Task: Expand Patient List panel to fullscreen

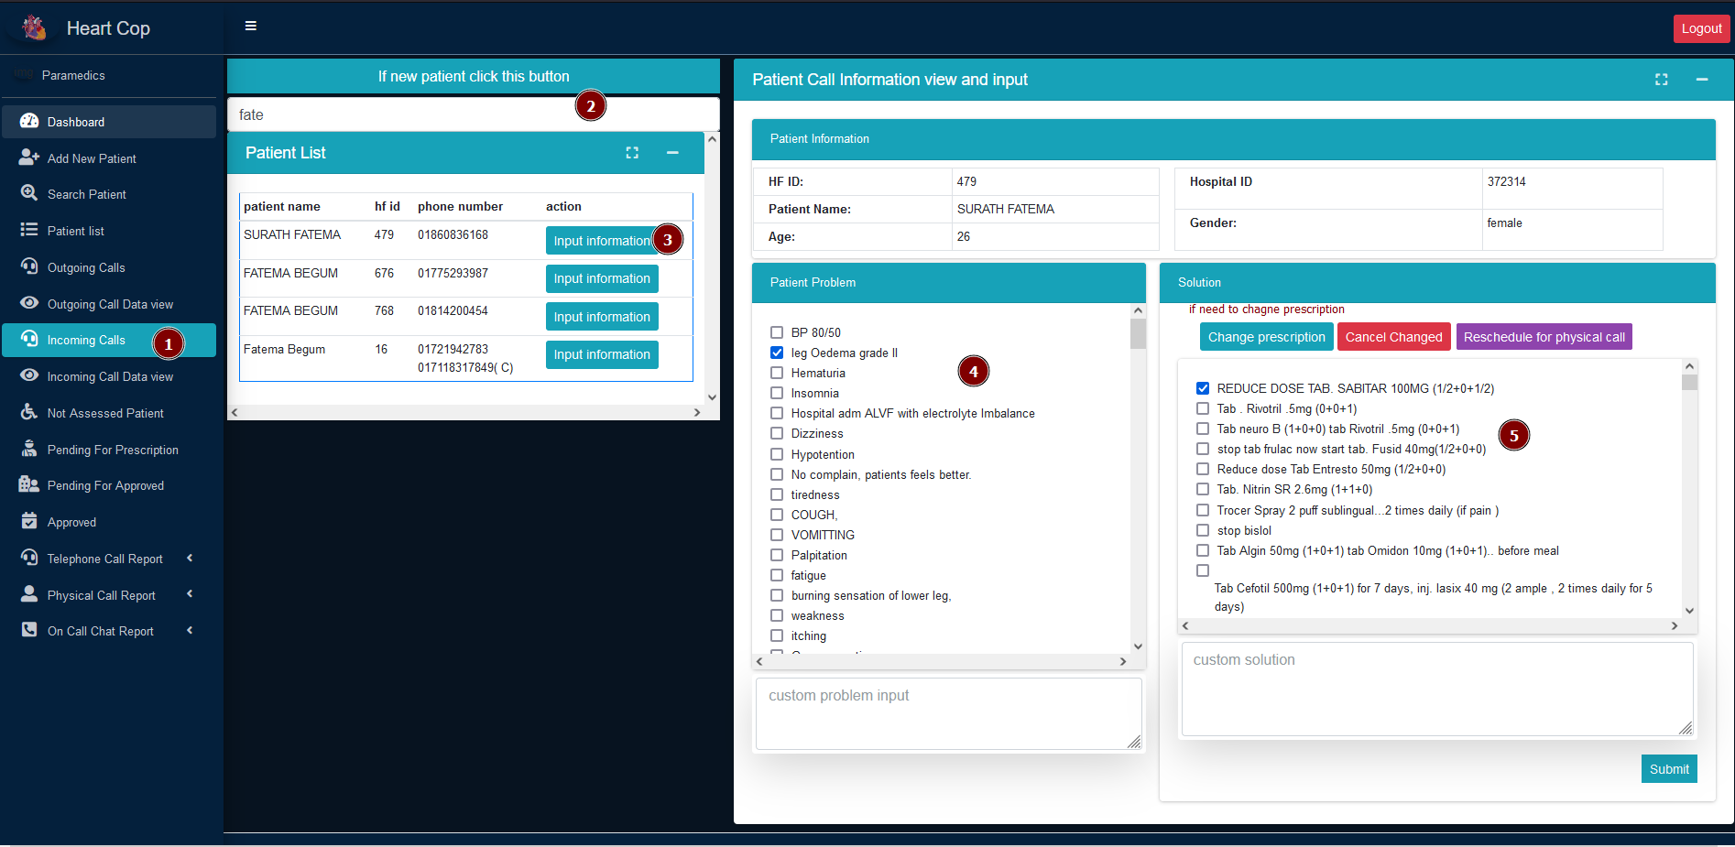Action: coord(632,153)
